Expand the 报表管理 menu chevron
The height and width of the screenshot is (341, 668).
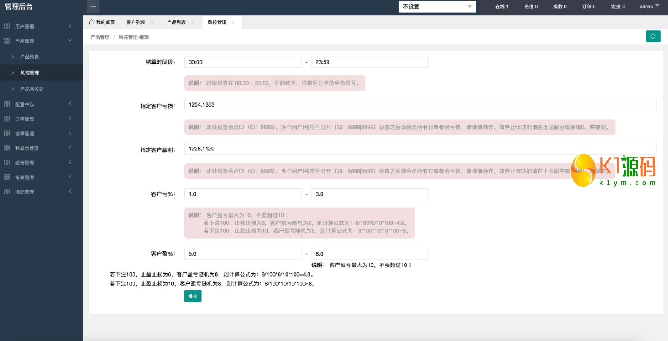coord(70,177)
